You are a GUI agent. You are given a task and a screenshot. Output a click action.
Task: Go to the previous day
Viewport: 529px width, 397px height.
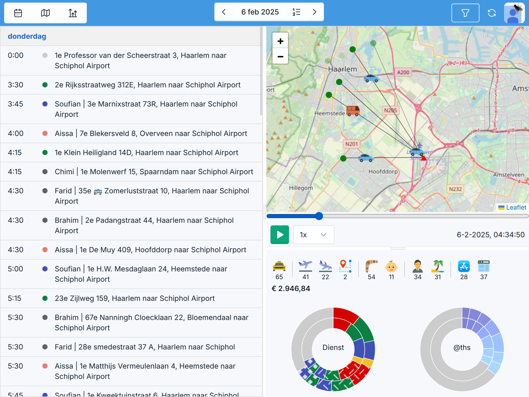tap(224, 12)
